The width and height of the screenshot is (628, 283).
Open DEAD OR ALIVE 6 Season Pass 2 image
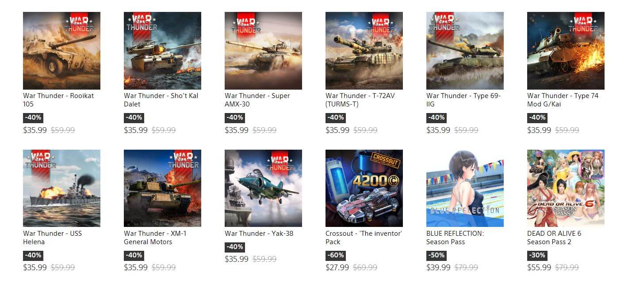pos(566,189)
